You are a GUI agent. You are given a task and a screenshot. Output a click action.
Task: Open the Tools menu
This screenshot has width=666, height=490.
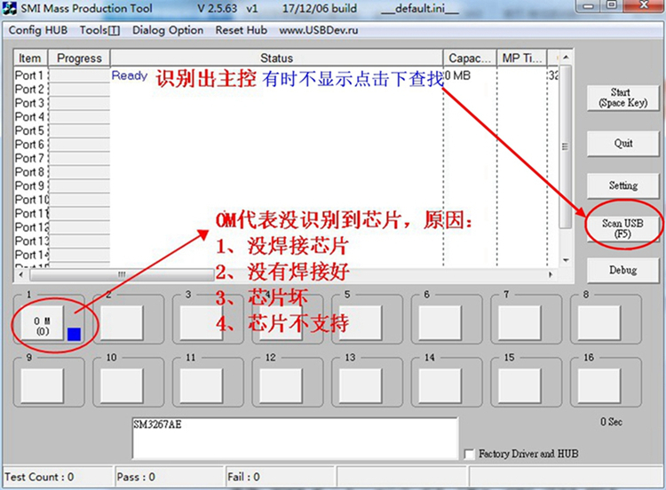click(99, 30)
